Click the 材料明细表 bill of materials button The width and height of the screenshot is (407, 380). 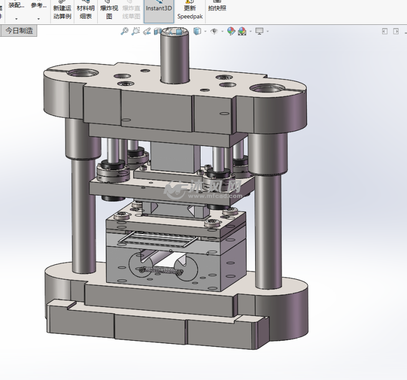[x=86, y=11]
